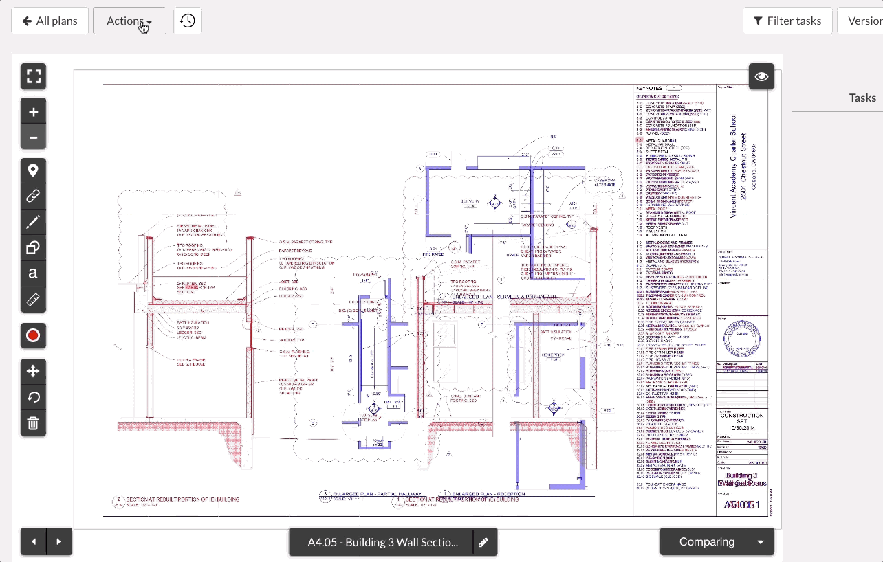Select the shapes tool
Screen dimensions: 883x562
point(33,248)
